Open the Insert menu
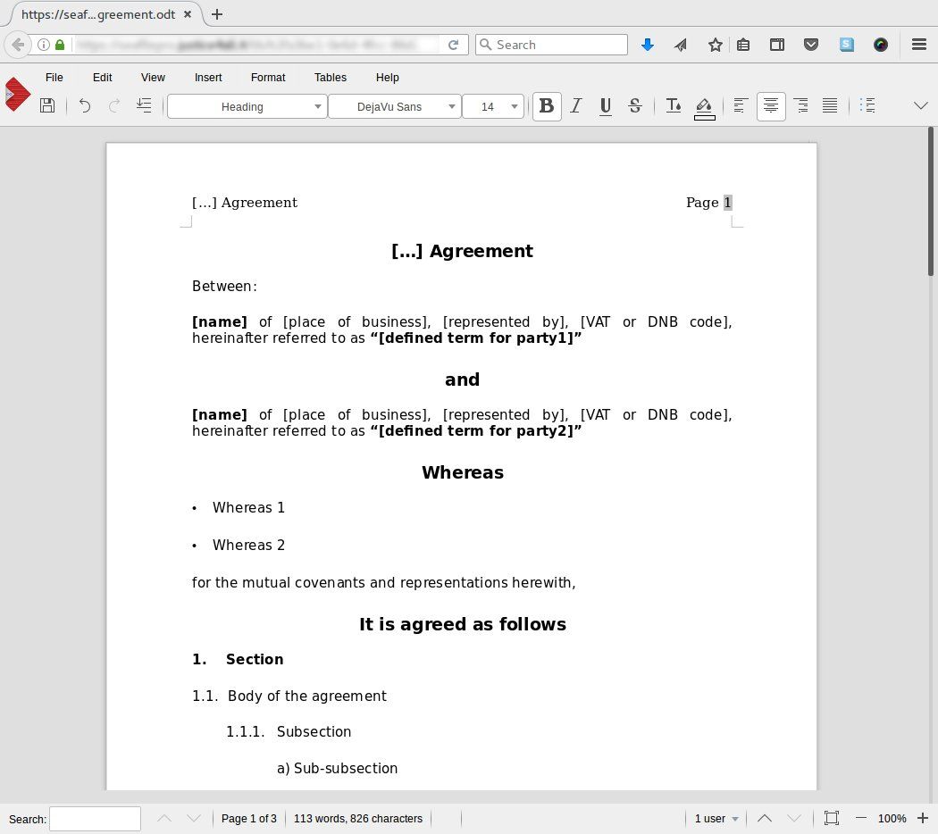The image size is (938, 834). (208, 78)
